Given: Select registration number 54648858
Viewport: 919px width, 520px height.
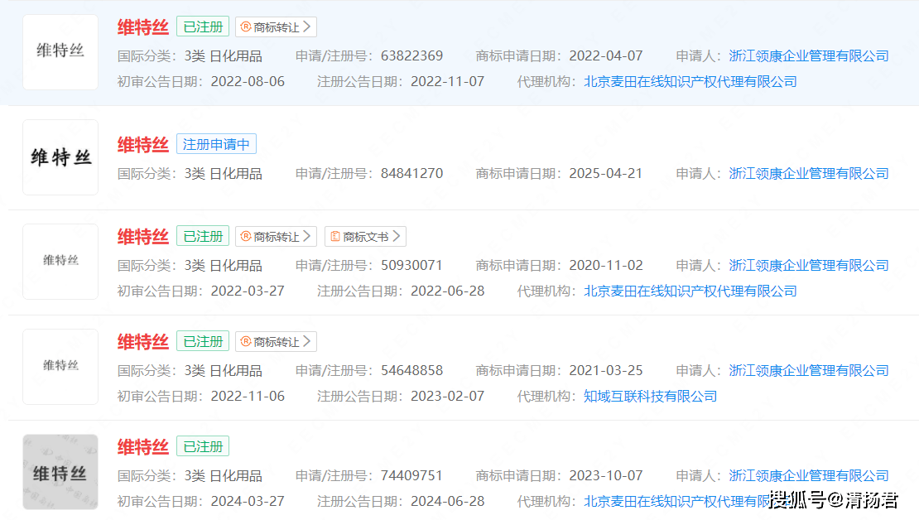Looking at the screenshot, I should tap(411, 370).
